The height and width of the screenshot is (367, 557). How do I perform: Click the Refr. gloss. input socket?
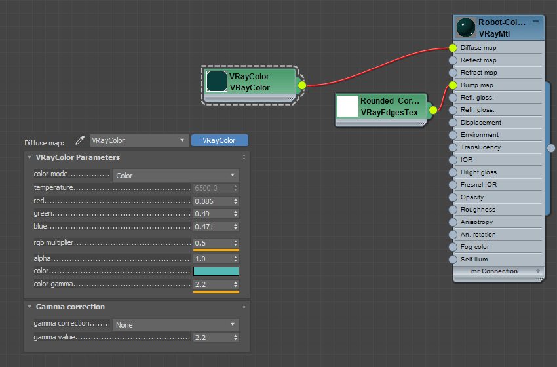coord(453,110)
